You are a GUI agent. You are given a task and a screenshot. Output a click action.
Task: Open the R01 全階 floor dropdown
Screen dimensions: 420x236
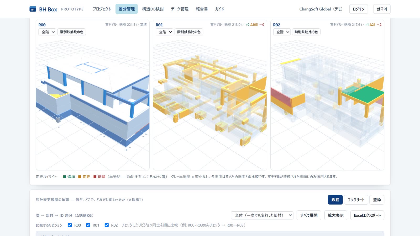(x=165, y=32)
